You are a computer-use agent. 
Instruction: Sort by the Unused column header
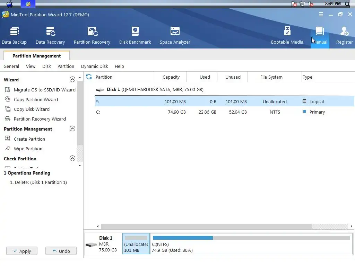(233, 77)
